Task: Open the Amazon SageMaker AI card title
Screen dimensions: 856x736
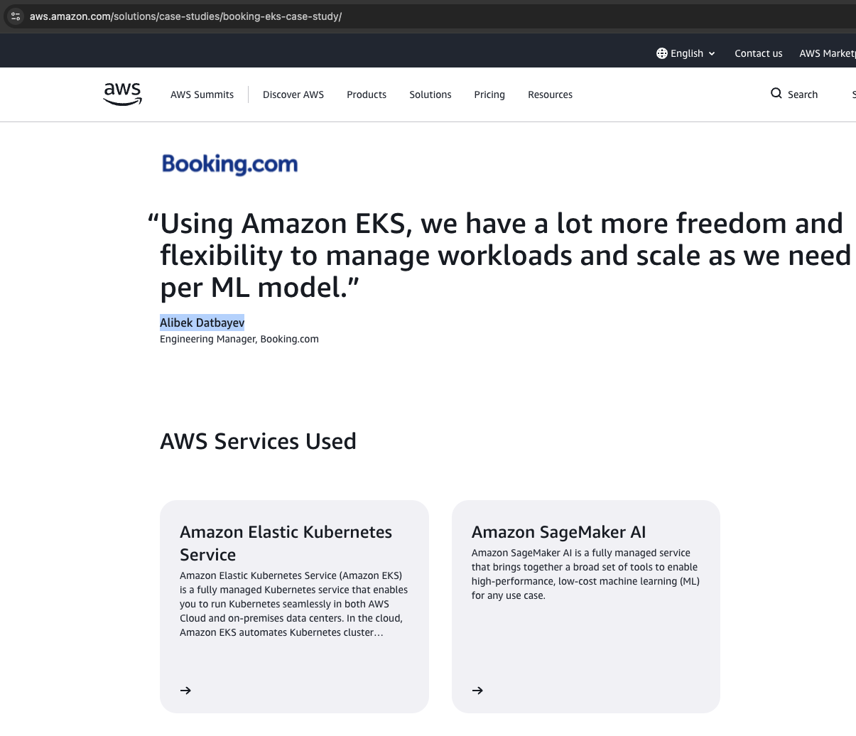Action: pos(559,532)
